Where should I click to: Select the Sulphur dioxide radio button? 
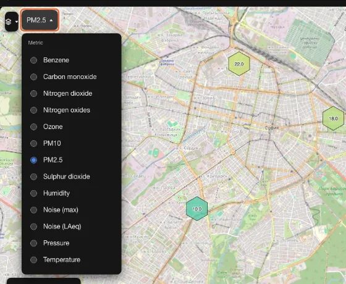(33, 177)
